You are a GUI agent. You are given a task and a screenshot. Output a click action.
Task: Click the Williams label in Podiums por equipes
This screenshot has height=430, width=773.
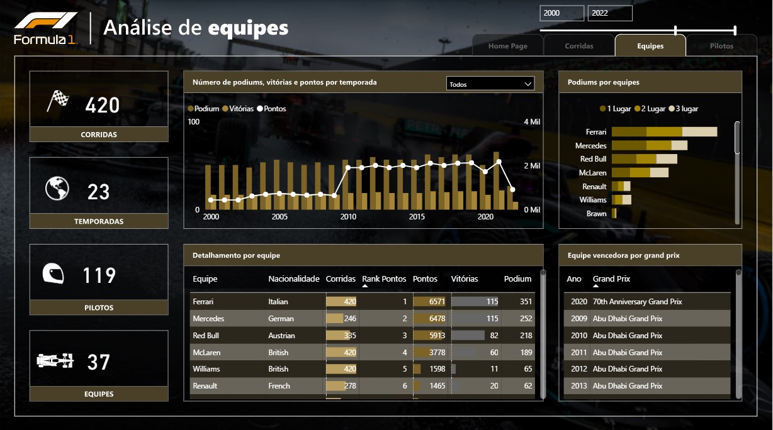593,200
